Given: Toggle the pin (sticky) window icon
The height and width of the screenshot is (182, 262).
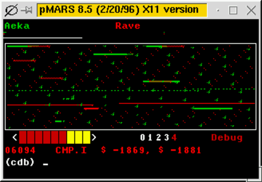Looking at the screenshot, I should click(26, 11).
